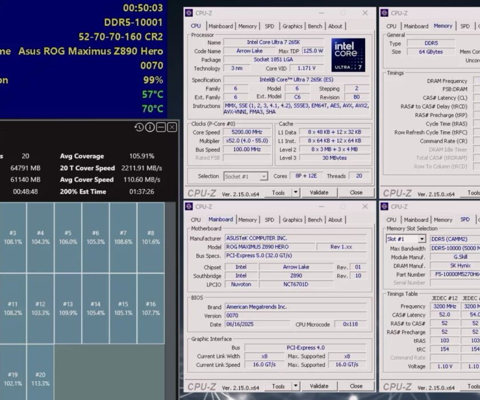Click the timings text "52-70-70-160 CR2"
This screenshot has width=480, height=400.
(121, 37)
